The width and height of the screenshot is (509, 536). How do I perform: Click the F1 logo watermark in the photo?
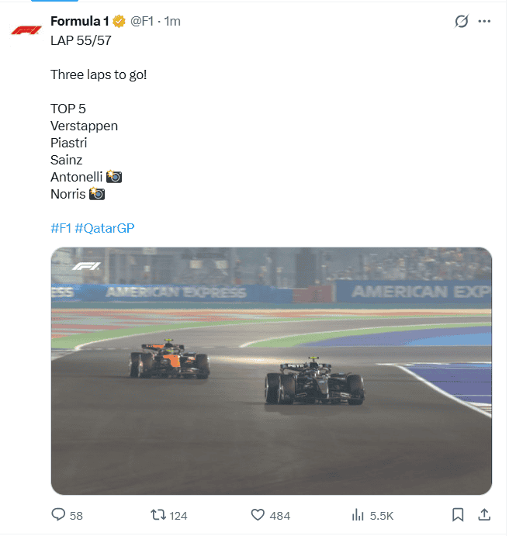coord(86,266)
